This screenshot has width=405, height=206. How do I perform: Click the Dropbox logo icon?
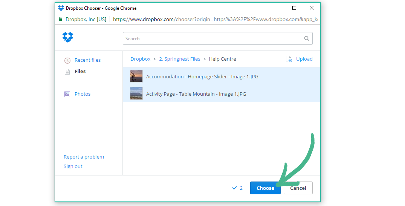[68, 37]
